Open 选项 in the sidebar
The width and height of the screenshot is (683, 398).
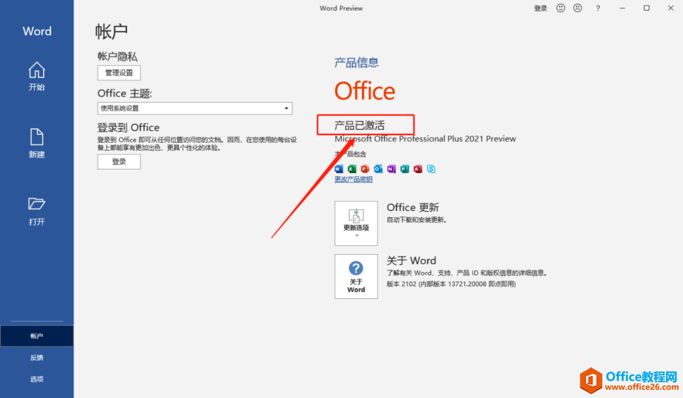click(x=37, y=379)
